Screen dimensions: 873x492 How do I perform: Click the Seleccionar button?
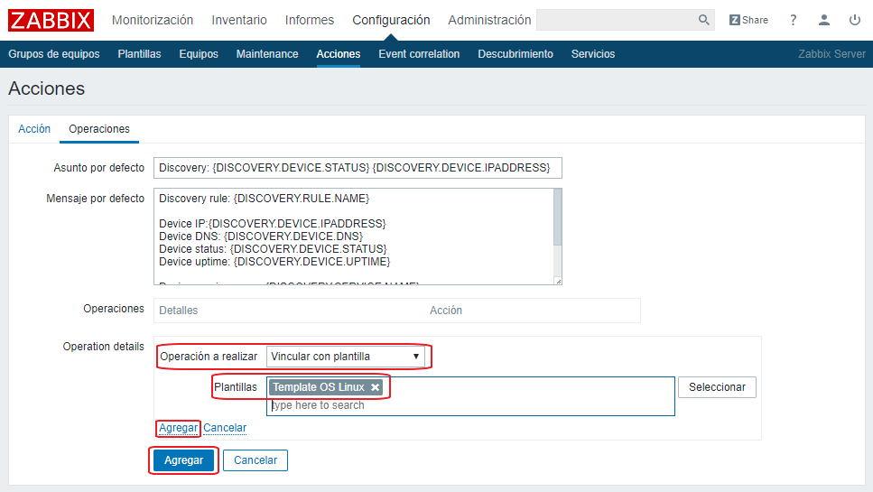[717, 387]
